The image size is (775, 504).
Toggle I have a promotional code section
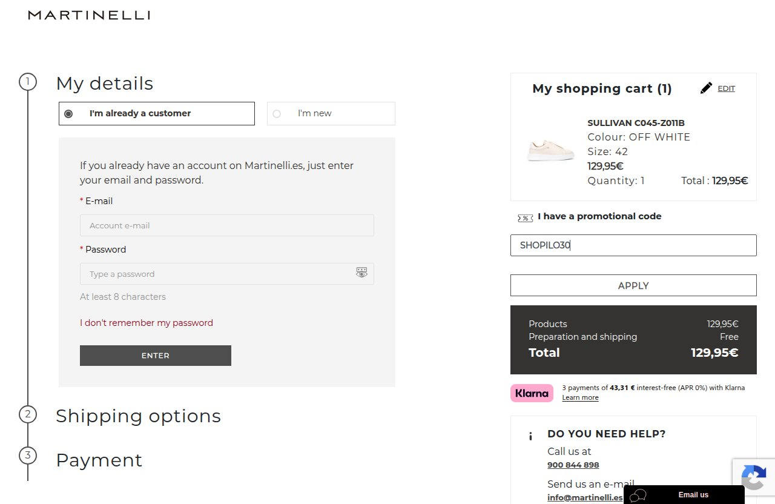(x=599, y=216)
